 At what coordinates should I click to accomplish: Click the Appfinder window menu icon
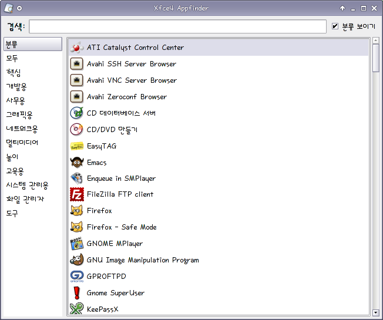(9, 8)
